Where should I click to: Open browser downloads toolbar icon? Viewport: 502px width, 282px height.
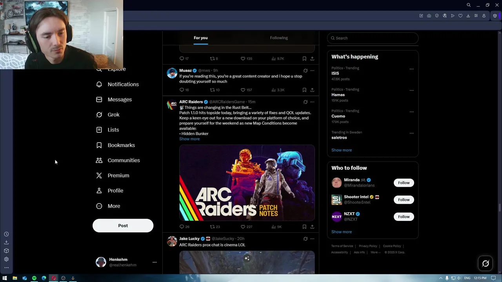coord(468,16)
